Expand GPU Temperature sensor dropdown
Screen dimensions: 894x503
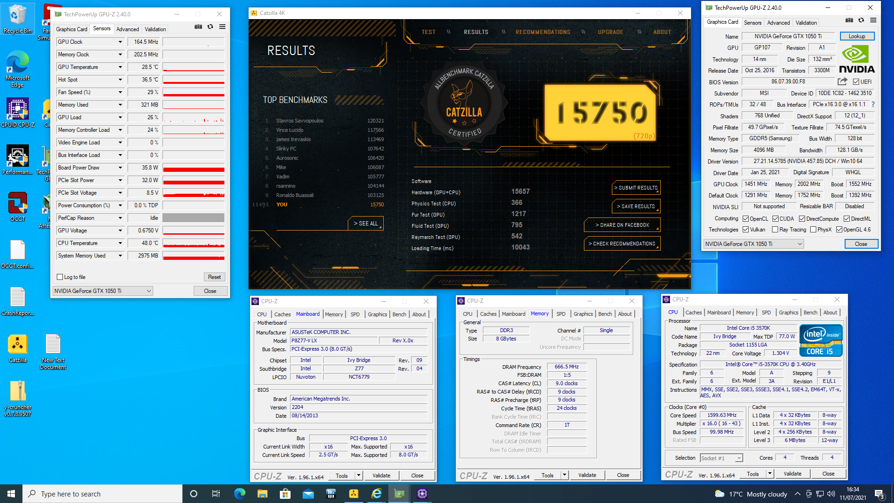tap(120, 67)
